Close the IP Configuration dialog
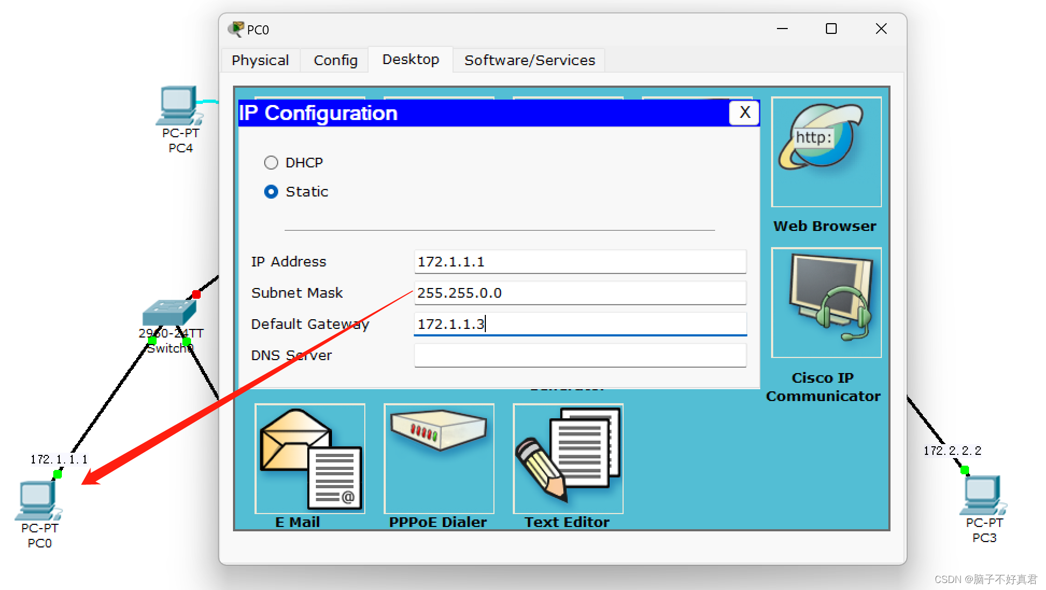Screen dimensions: 1046x590 click(744, 113)
